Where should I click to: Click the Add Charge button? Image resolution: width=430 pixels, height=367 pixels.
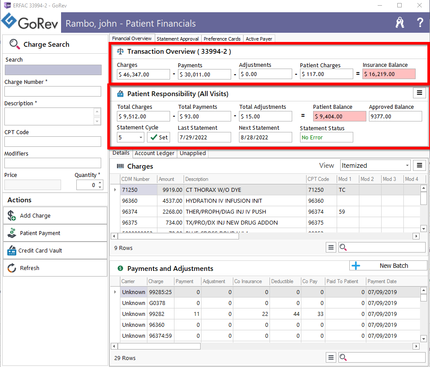tap(55, 216)
